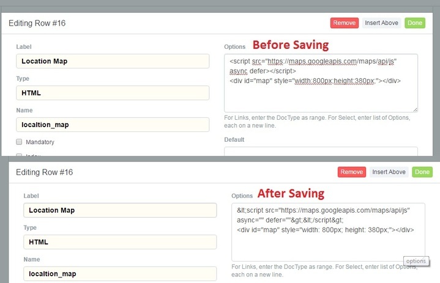The image size is (440, 283).
Task: Focus Label field in After Saving panel
Action: [x=120, y=210]
